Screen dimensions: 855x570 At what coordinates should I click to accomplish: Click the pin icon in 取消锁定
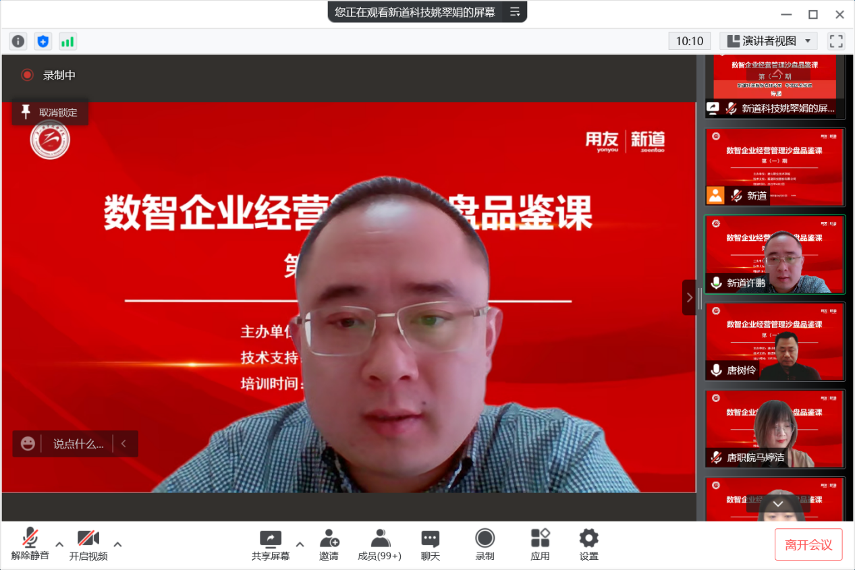(26, 112)
